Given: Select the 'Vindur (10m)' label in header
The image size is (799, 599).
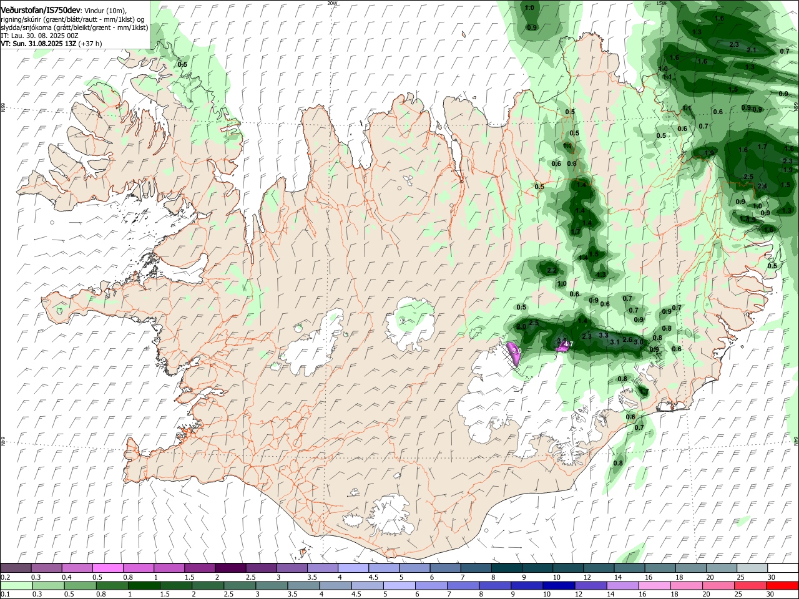Looking at the screenshot, I should [105, 11].
